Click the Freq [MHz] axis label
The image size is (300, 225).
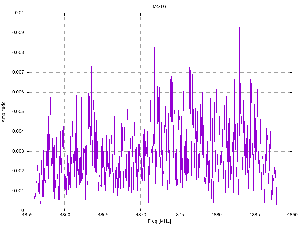click(x=159, y=221)
